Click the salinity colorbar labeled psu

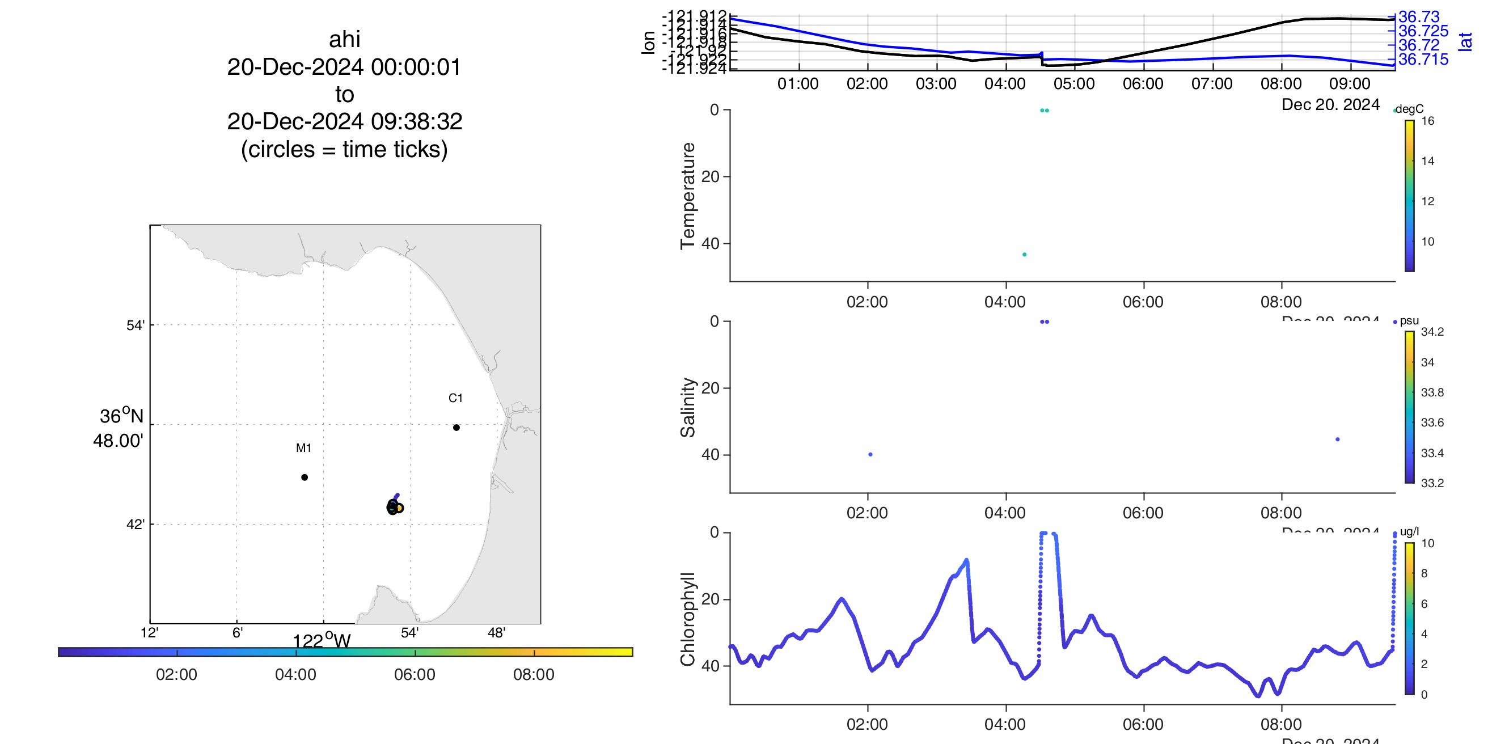click(1409, 407)
